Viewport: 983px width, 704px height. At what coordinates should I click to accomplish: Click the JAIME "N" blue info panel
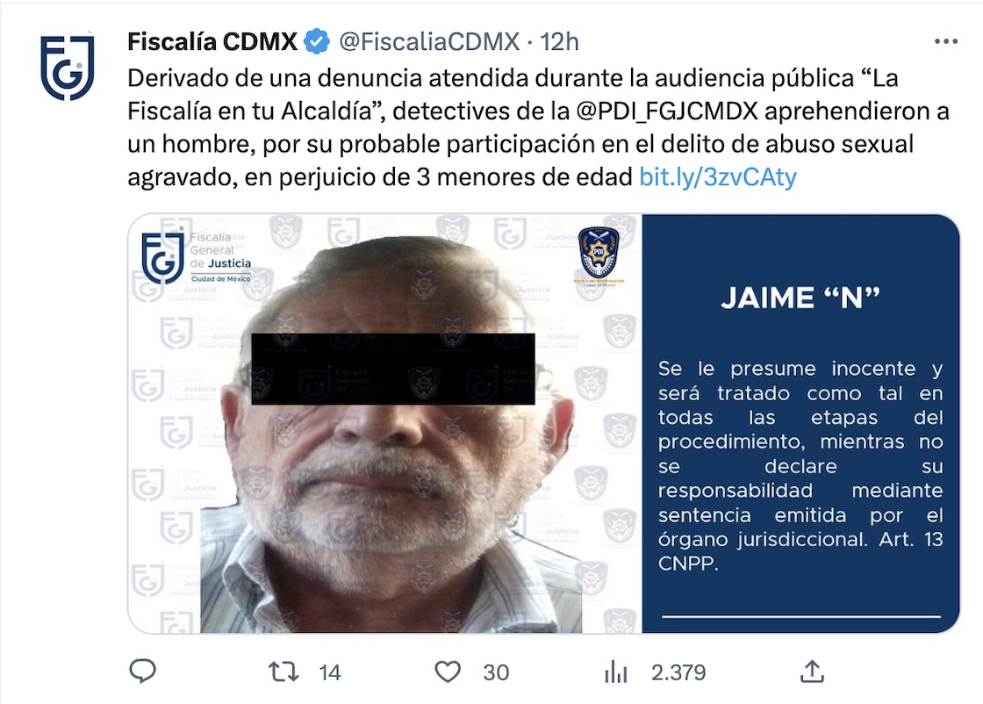pyautogui.click(x=800, y=424)
